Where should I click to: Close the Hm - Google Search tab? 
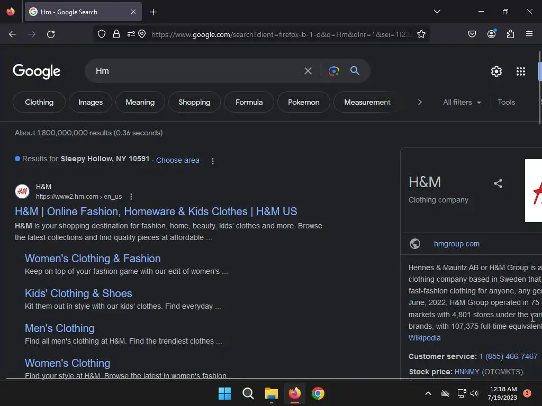133,12
